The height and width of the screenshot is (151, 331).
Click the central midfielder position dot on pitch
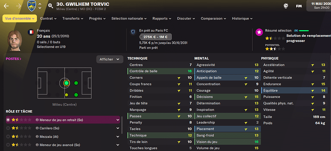tap(66, 83)
